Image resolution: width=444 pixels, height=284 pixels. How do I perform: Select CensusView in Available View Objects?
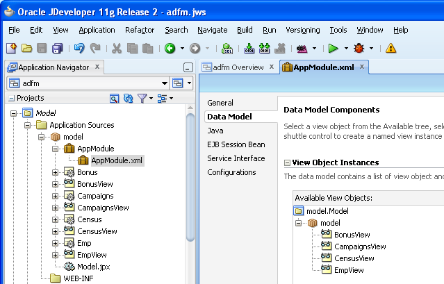tap(354, 258)
